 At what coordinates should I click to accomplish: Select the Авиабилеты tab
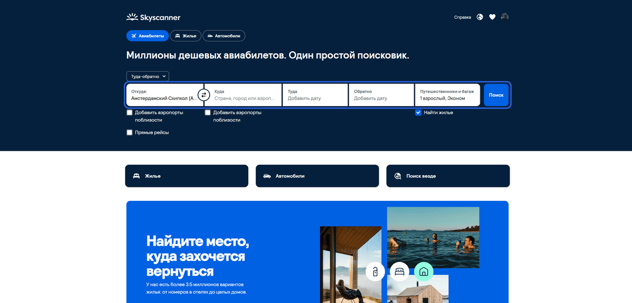[147, 36]
